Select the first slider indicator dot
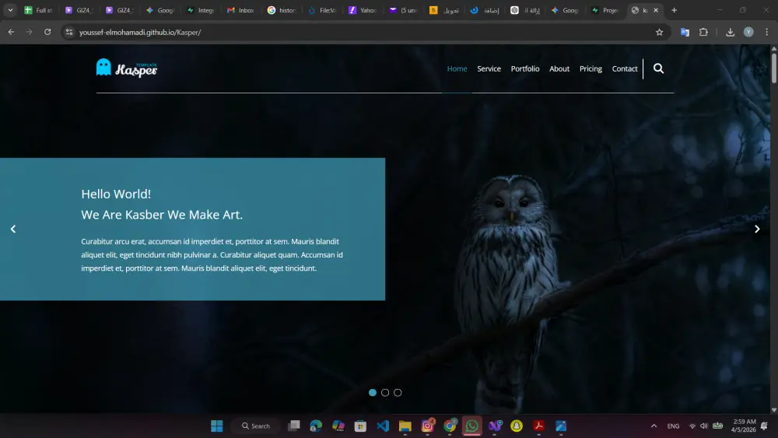Viewport: 778px width, 438px height. click(373, 392)
